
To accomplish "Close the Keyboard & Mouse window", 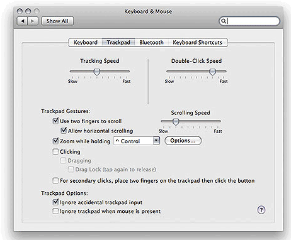I will 20,11.
